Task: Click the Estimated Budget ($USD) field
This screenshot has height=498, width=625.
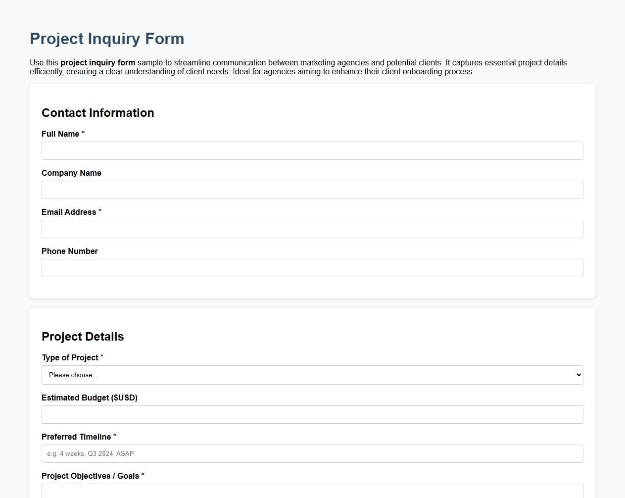Action: tap(312, 414)
